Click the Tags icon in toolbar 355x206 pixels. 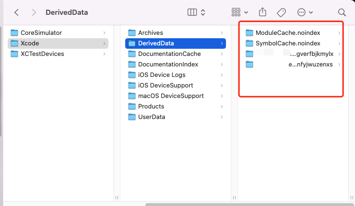pos(282,12)
